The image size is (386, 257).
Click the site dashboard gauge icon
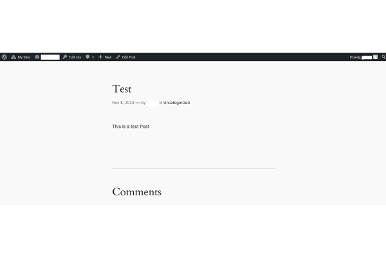(x=37, y=57)
